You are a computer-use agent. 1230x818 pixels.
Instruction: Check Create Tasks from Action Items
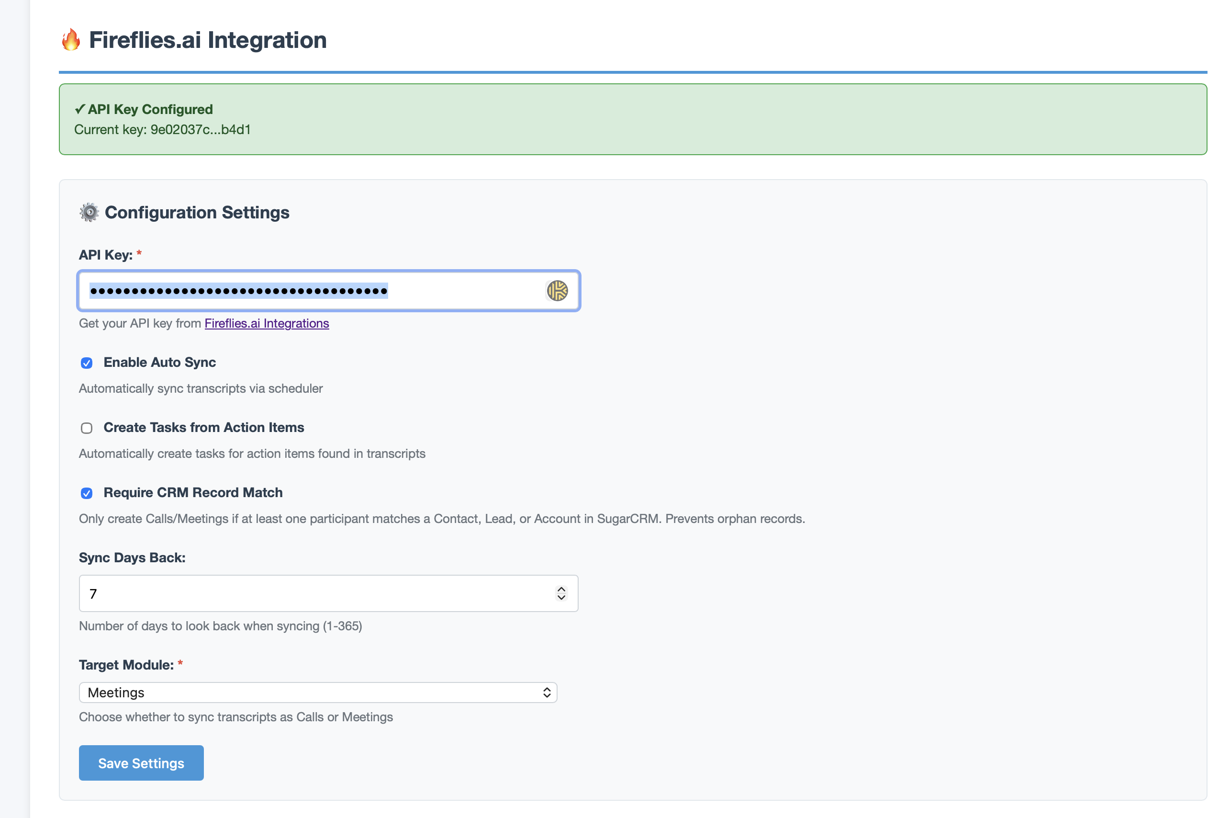tap(87, 428)
